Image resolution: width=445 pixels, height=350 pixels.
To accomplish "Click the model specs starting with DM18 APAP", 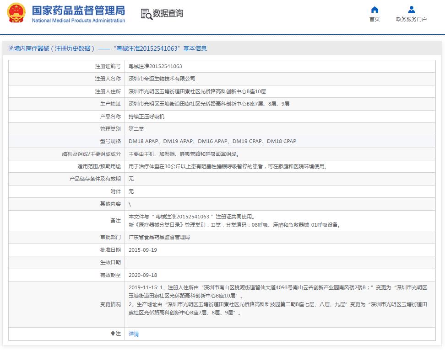I will (x=212, y=141).
